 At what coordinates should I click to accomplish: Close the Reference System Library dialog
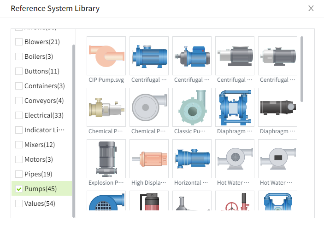311,8
